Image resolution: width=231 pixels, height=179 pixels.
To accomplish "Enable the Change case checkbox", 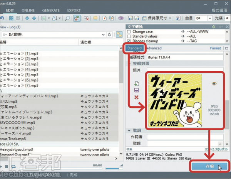I will 129,31.
